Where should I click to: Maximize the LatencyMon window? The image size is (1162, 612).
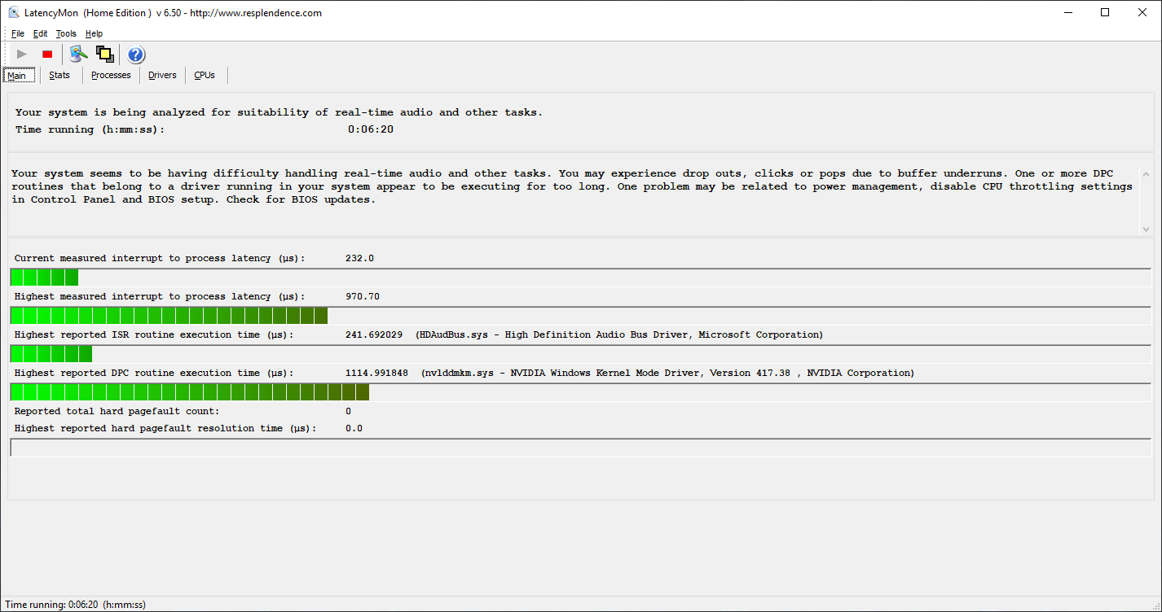(x=1105, y=12)
